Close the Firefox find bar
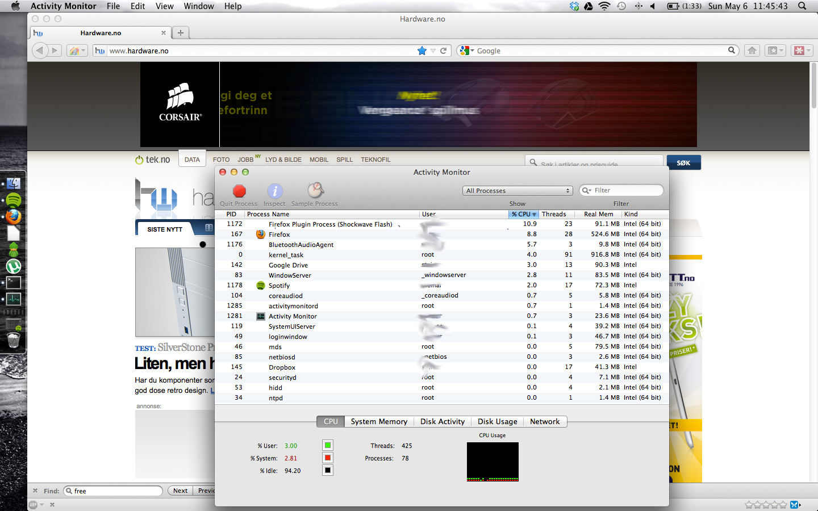This screenshot has height=511, width=818. [35, 491]
